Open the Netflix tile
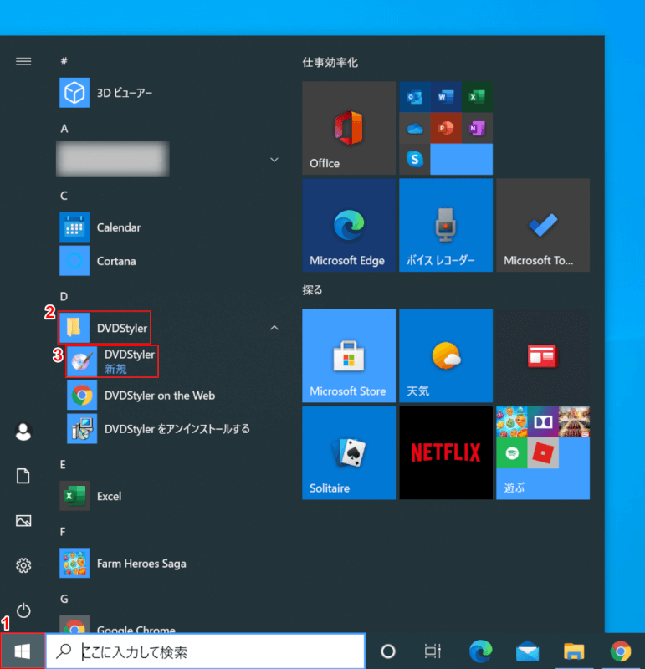 446,452
